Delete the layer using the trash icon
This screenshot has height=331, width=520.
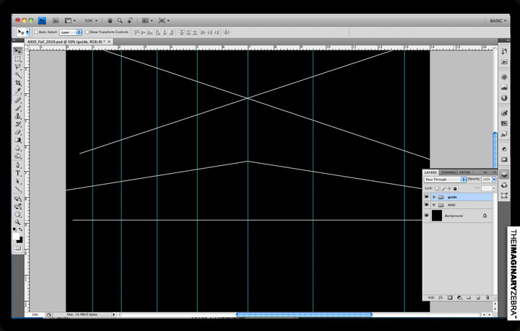click(x=487, y=297)
